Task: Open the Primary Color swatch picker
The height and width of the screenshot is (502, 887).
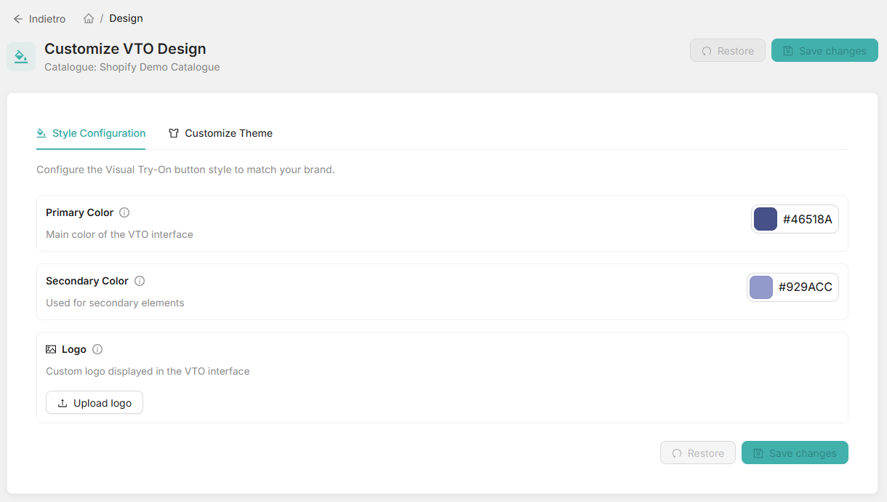Action: coord(765,218)
